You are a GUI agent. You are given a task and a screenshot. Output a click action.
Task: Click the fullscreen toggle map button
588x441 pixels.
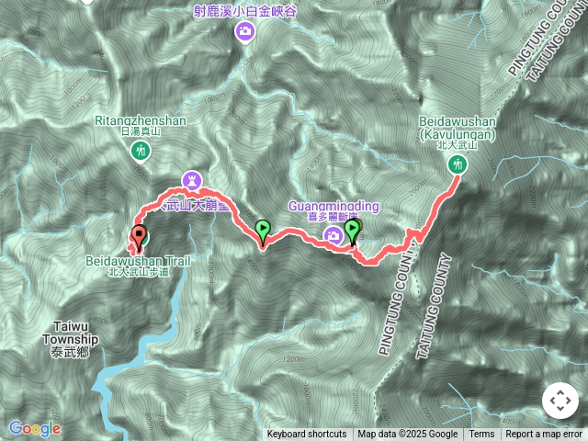click(x=560, y=401)
